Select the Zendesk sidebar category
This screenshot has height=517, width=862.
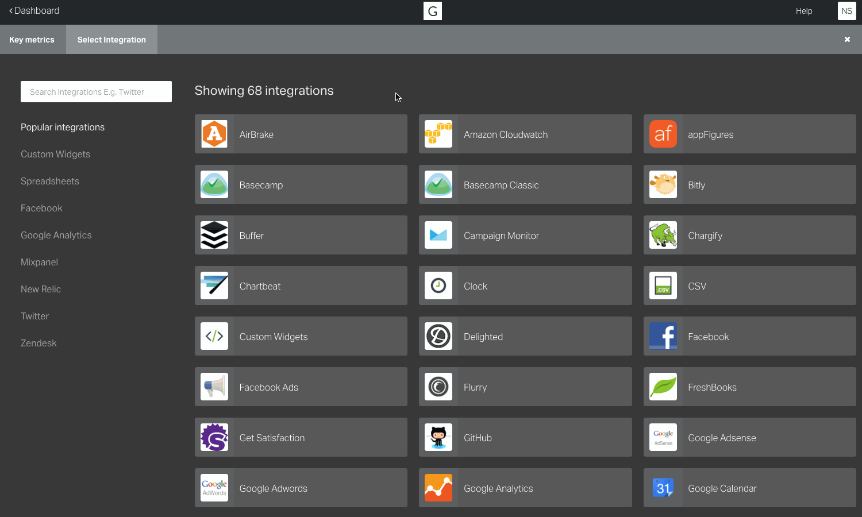pos(39,343)
